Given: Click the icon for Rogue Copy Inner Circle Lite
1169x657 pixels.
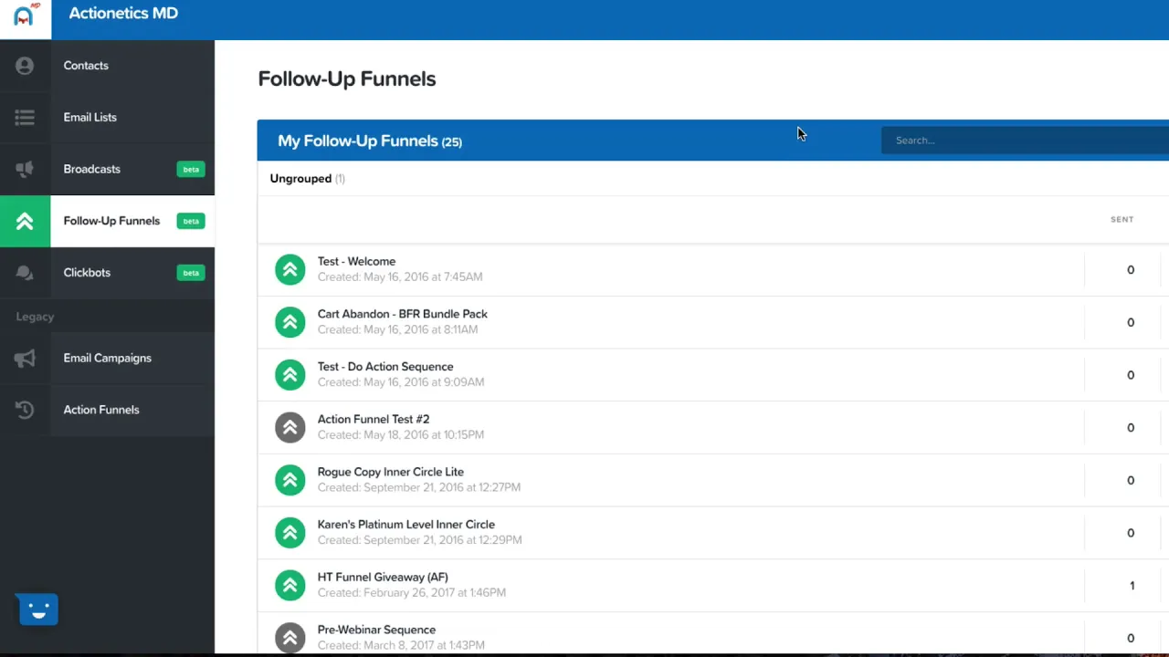Looking at the screenshot, I should coord(290,480).
